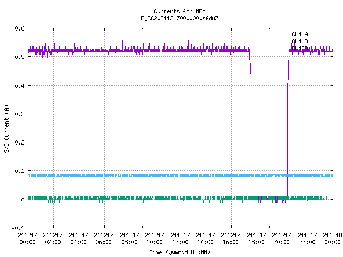Click the 211217 18:00 x-axis tick label
Screen dimensions: 343x257
256,238
